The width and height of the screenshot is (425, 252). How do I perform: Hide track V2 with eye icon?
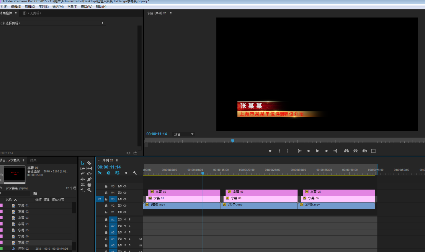click(125, 206)
